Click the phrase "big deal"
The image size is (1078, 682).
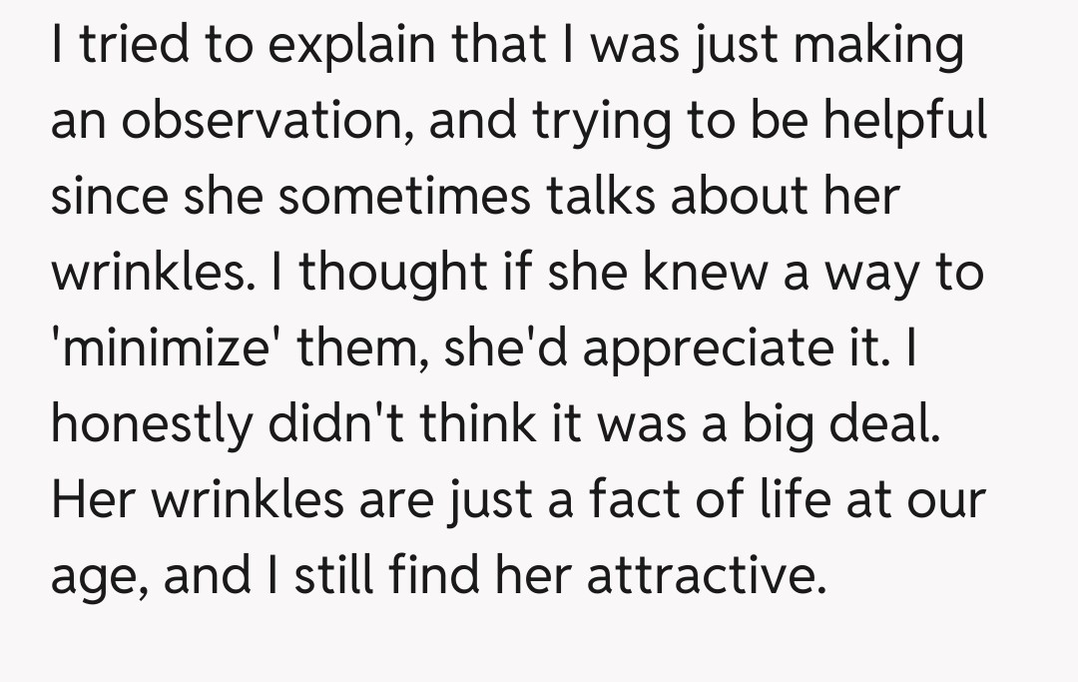838,426
